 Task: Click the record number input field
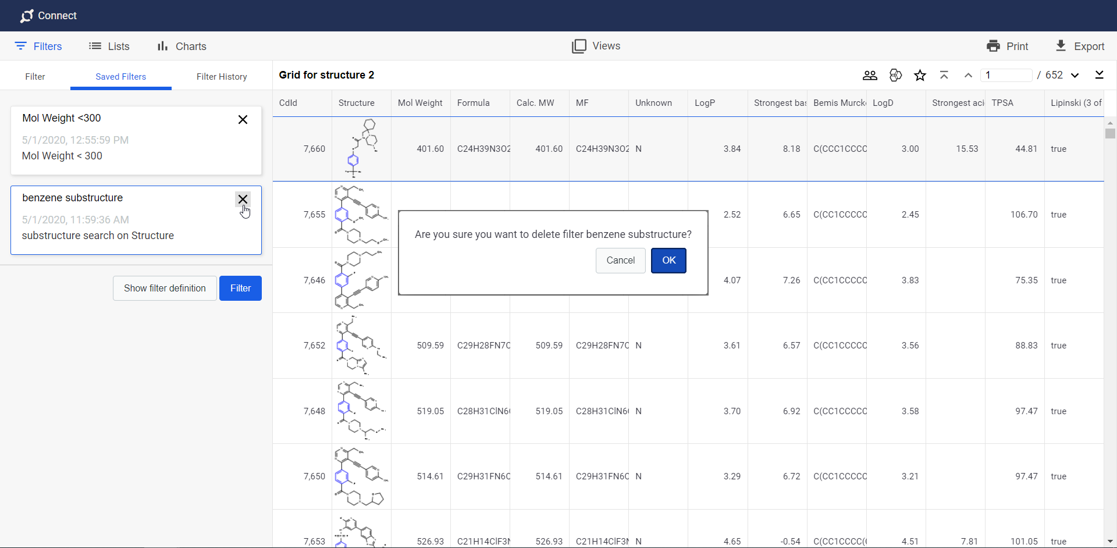pos(1006,75)
